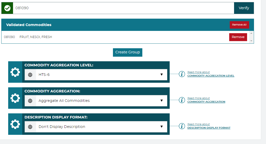Open the Aggregate All Commodities dropdown

coord(96,101)
